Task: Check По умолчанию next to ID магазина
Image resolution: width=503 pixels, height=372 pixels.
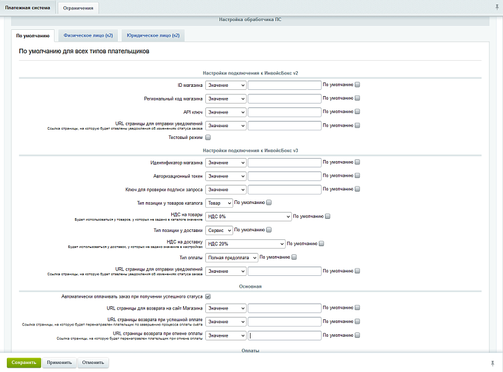Action: click(357, 85)
